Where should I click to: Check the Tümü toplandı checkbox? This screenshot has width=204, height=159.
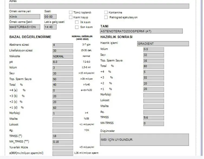[71, 12]
